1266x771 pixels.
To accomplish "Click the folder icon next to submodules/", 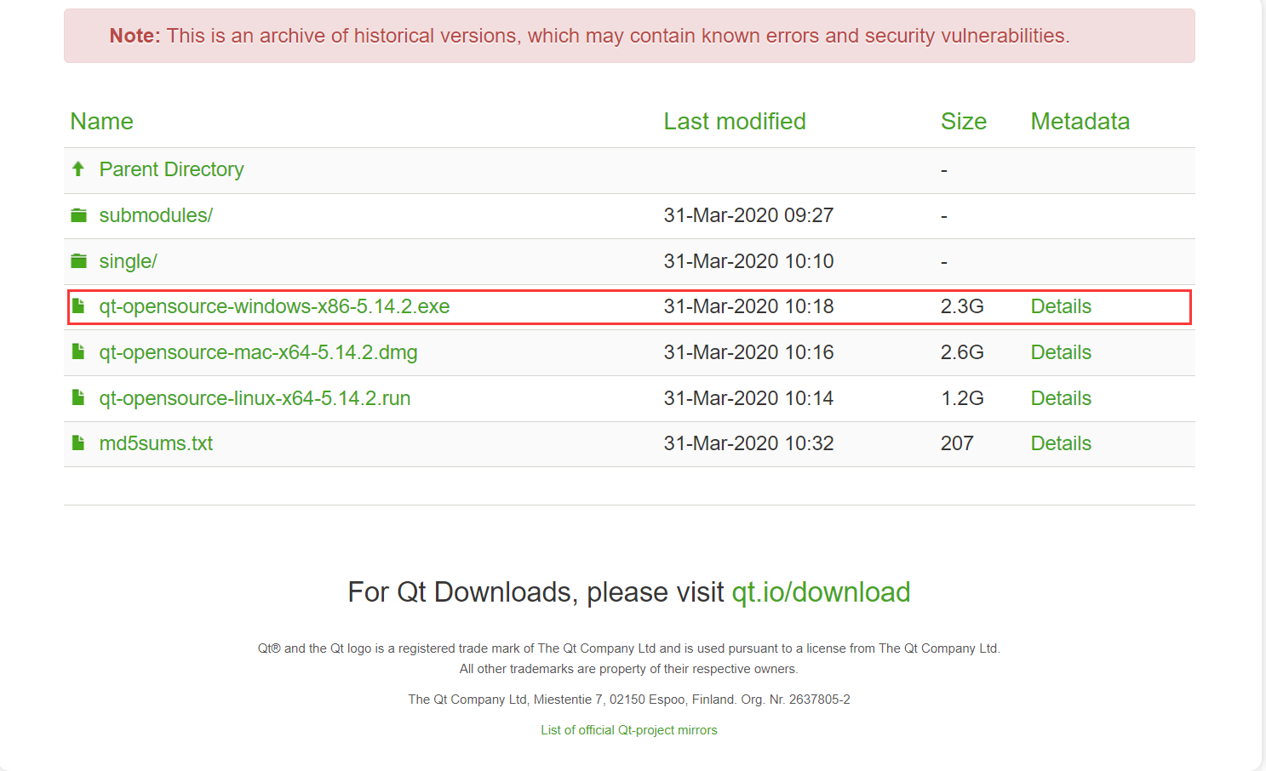I will click(x=78, y=215).
